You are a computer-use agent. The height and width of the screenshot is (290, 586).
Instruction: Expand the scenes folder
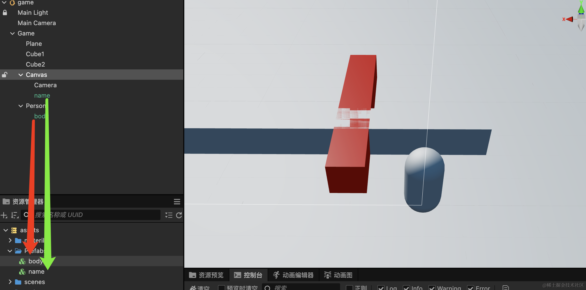click(10, 282)
